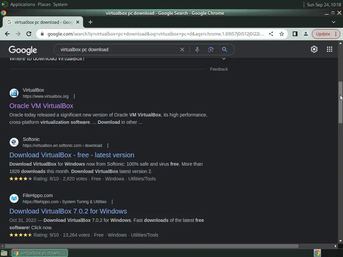This screenshot has height=257, width=343.
Task: Open Download VirtualBox 7.0.2 for Windows
Action: (68, 211)
